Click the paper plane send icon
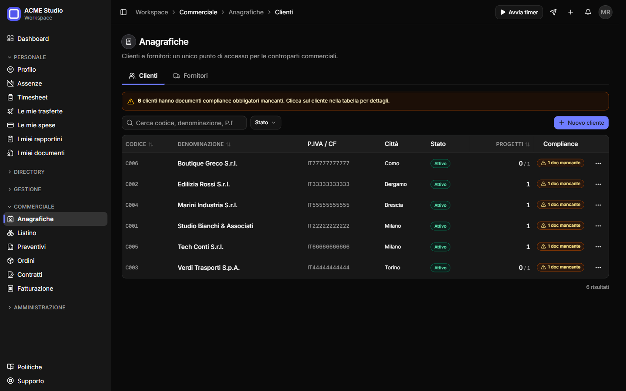This screenshot has width=626, height=391. [553, 12]
